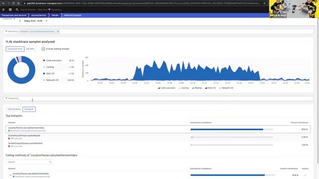Click the donut chart of execution breakdown
This screenshot has width=319, height=179.
pyautogui.click(x=21, y=70)
